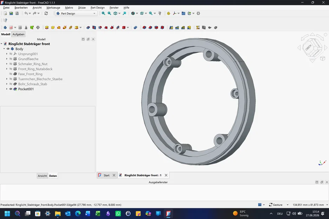Open the Part Design menu

point(98,8)
